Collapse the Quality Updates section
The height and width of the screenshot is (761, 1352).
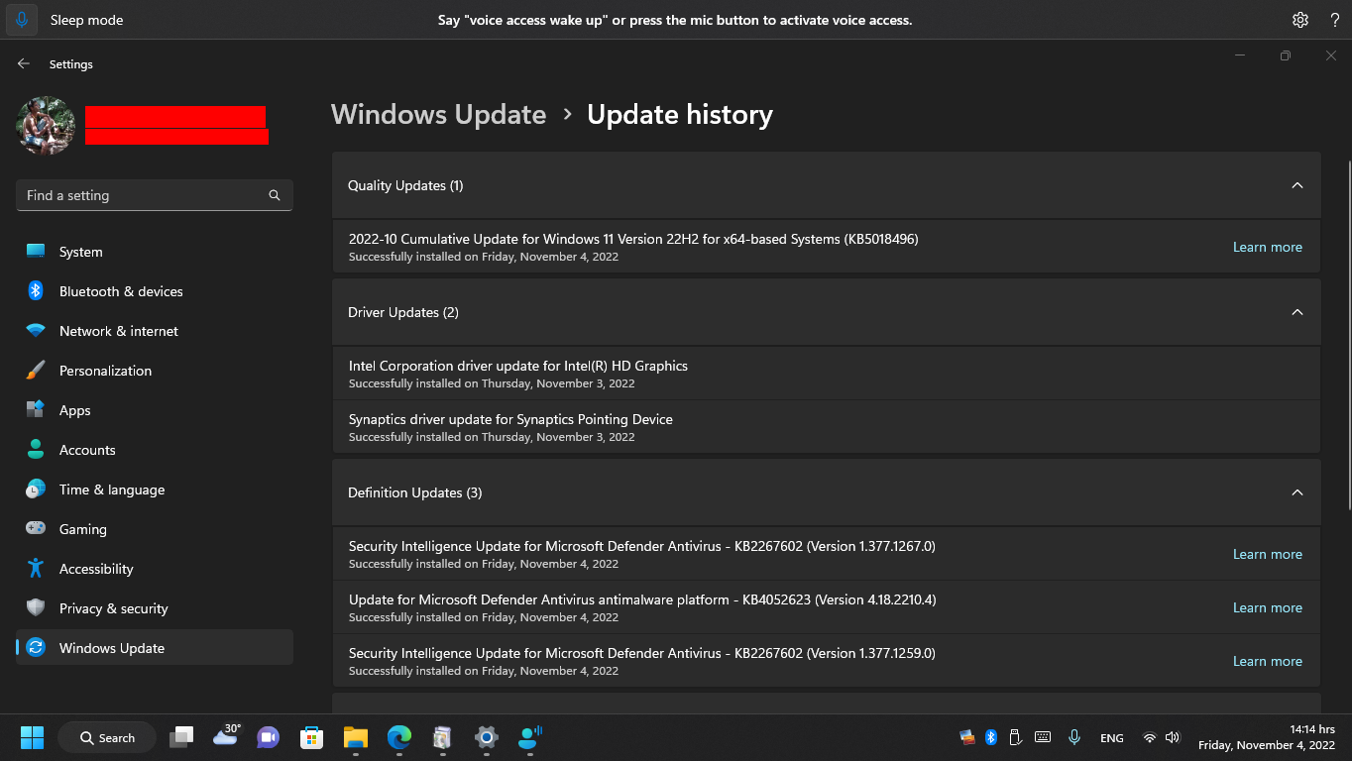(x=1297, y=185)
